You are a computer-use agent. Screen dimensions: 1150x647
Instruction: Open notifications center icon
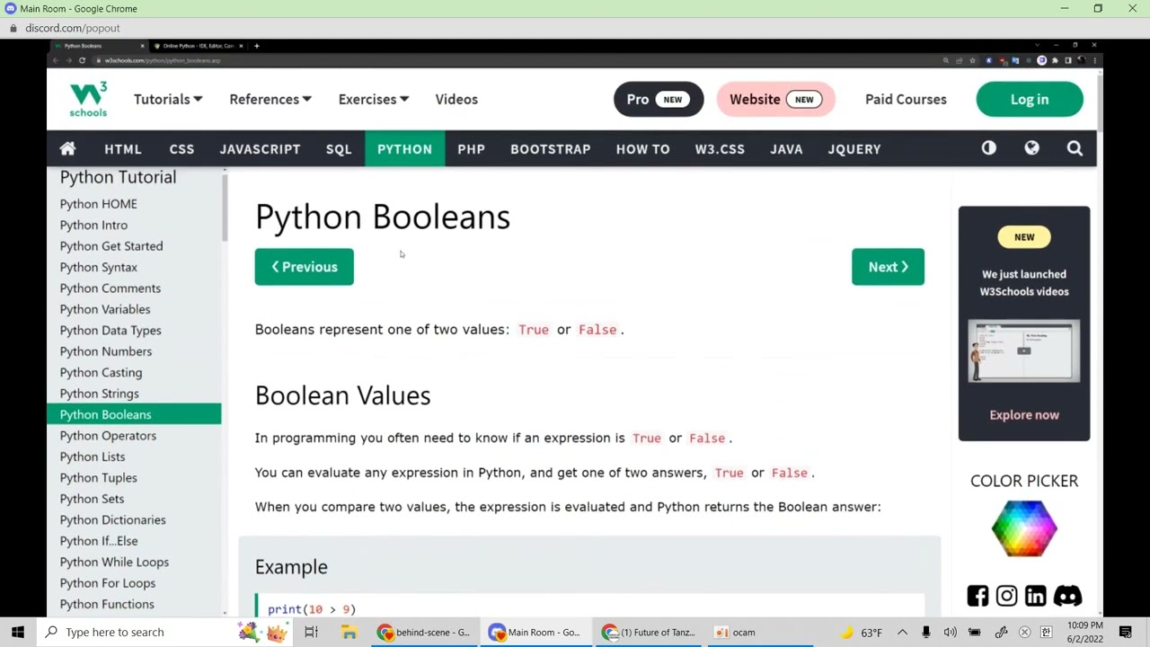(1126, 632)
